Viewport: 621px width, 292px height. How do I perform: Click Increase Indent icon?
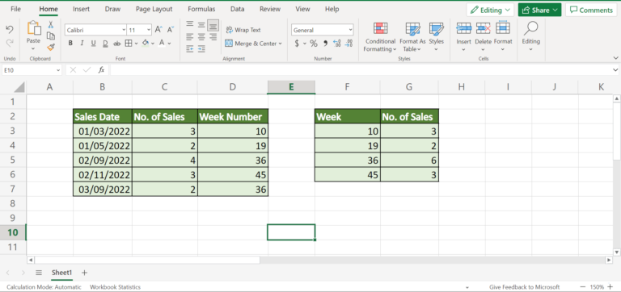tap(201, 49)
